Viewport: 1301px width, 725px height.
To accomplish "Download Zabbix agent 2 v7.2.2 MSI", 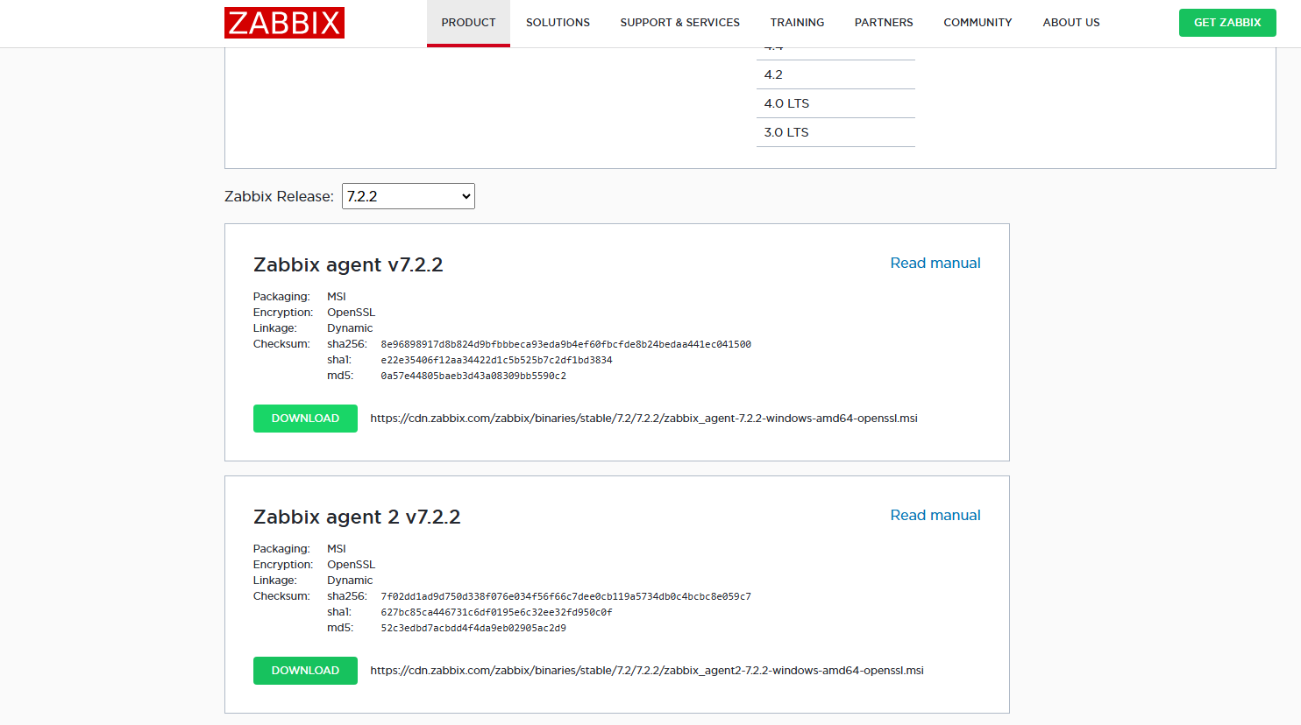I will (x=305, y=671).
